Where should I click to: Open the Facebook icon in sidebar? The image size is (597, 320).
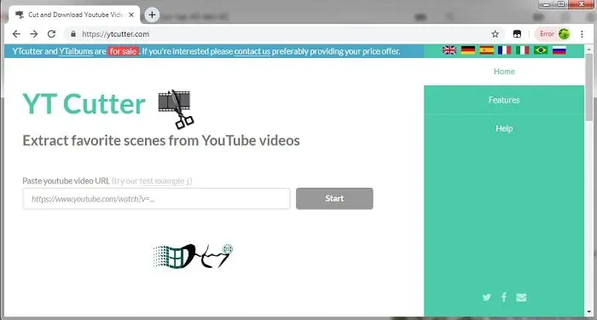pyautogui.click(x=504, y=297)
